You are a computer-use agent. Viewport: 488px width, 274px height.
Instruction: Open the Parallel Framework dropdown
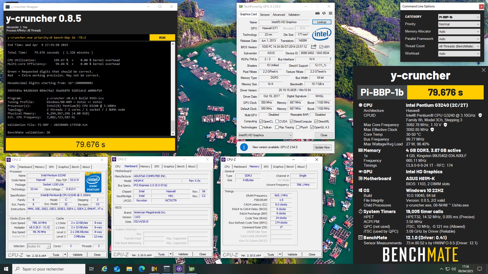(459, 39)
